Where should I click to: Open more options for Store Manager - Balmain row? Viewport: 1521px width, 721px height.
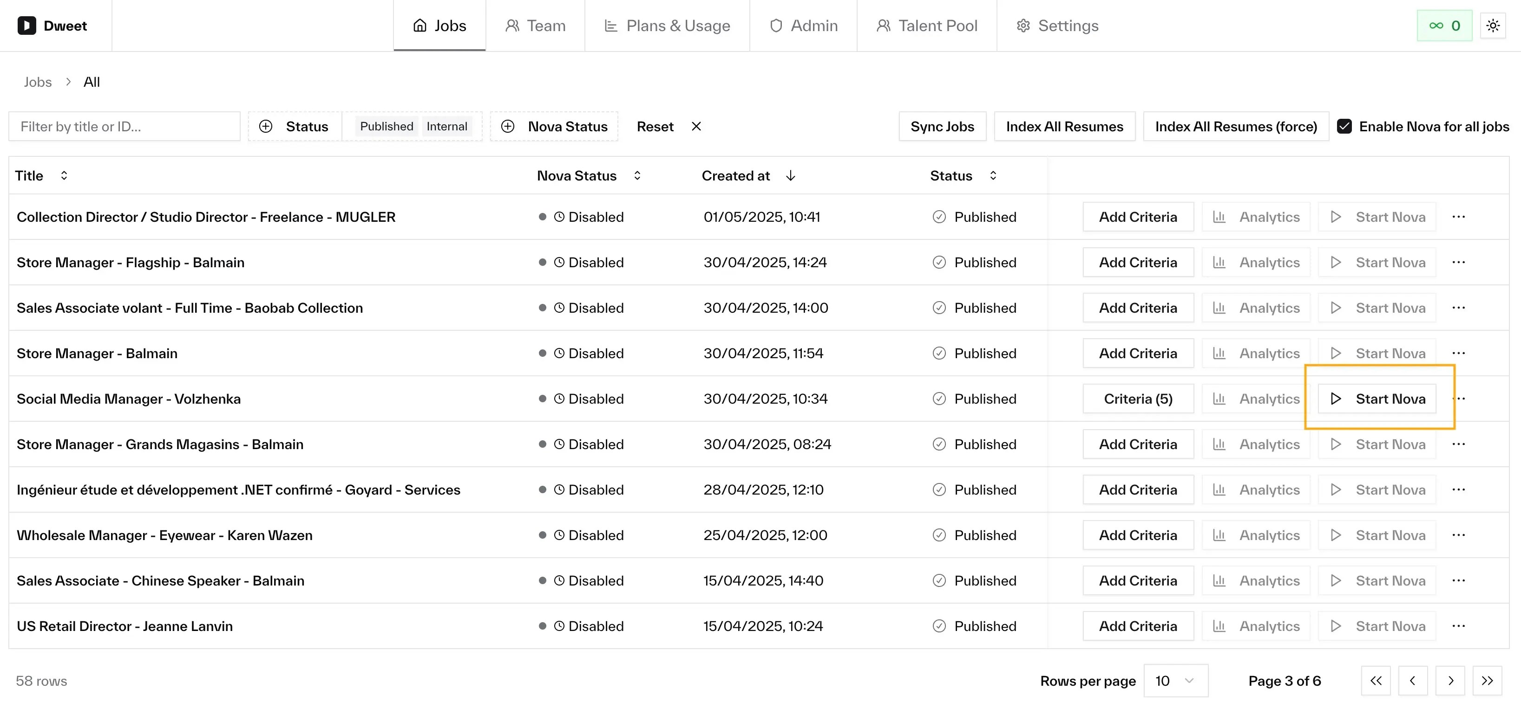[x=1458, y=353]
